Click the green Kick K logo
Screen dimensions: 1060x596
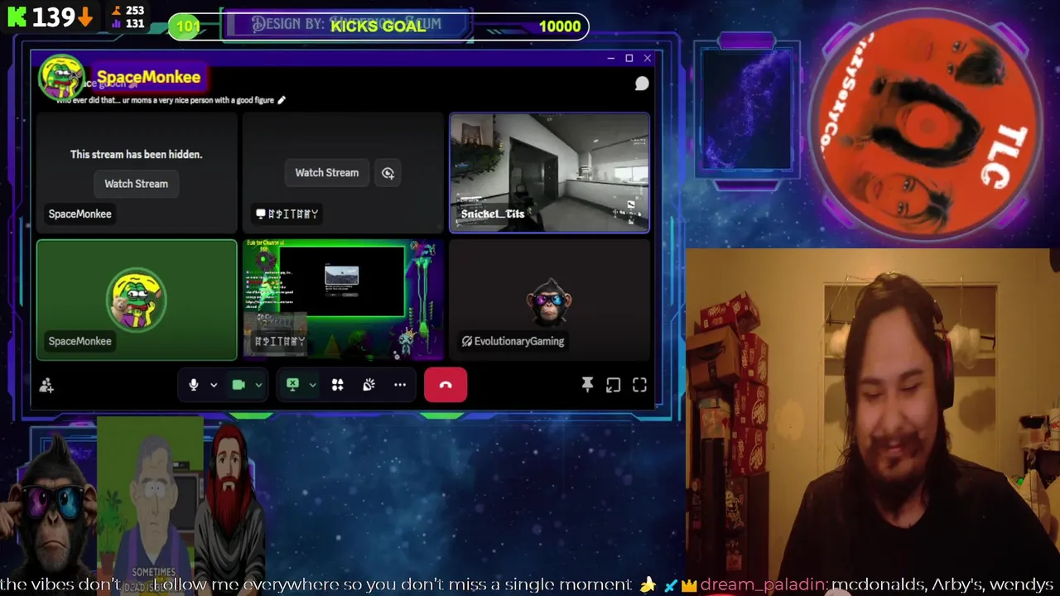[x=17, y=16]
